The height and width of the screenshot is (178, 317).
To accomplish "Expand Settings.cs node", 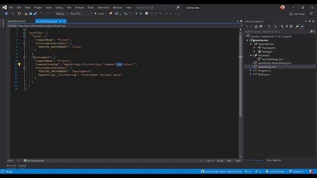I will pyautogui.click(x=251, y=74).
